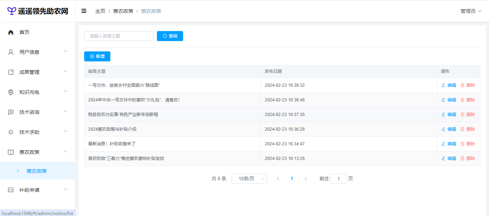489x216 pixels.
Task: Open the 管理员 account dropdown
Action: 471,11
